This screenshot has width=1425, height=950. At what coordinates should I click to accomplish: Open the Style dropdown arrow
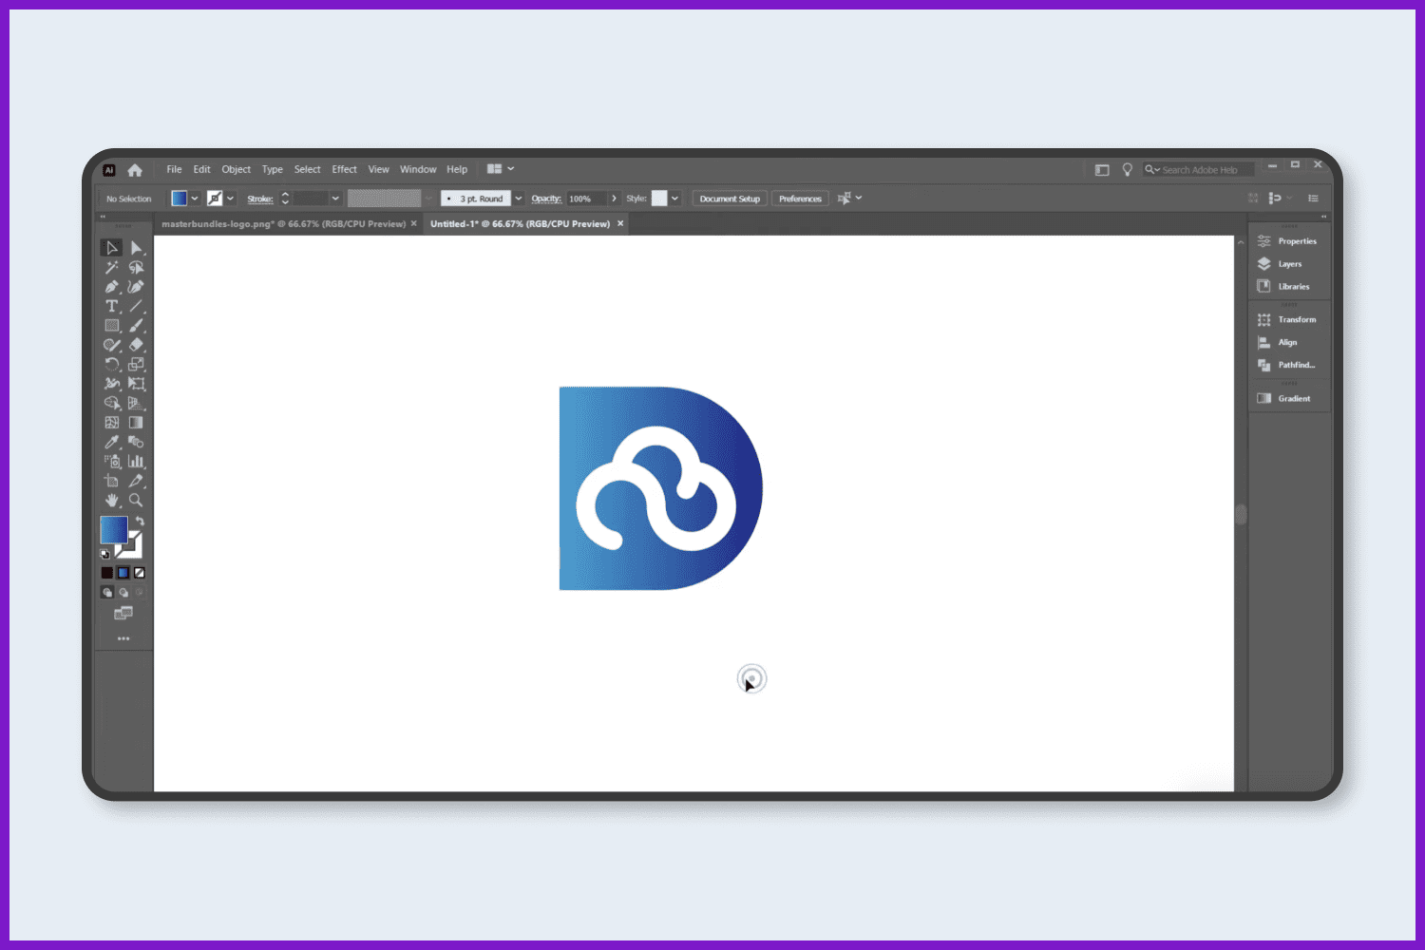[674, 199]
